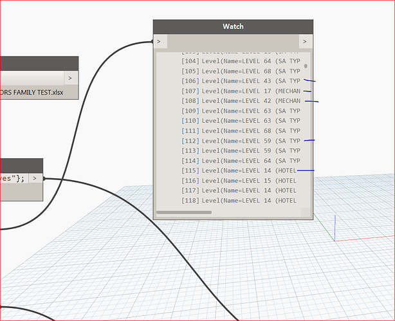Viewport: 395px width, 321px height.
Task: Select row [106] LEVEL 43 in Watch
Action: tap(241, 81)
